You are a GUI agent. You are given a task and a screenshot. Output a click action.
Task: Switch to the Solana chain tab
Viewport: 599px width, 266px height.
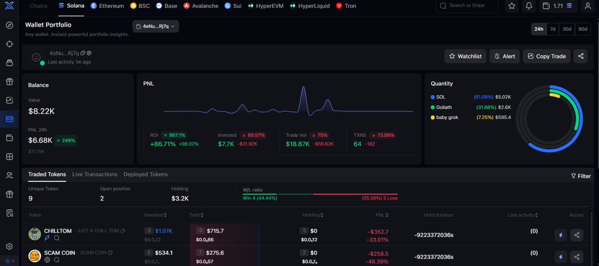coord(71,6)
